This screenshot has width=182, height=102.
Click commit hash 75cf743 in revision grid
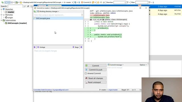tap(177, 14)
